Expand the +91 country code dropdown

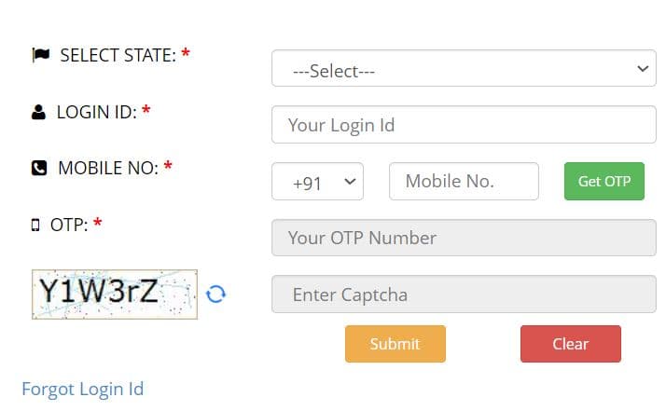click(x=317, y=183)
